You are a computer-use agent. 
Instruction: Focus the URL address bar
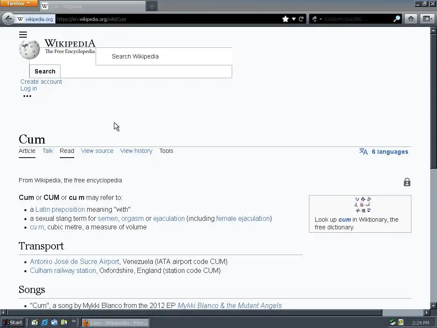[x=167, y=19]
